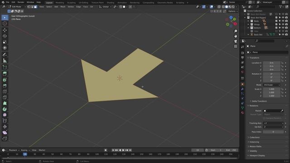The image size is (290, 163).
Task: Select the Move tool
Action: click(5, 30)
